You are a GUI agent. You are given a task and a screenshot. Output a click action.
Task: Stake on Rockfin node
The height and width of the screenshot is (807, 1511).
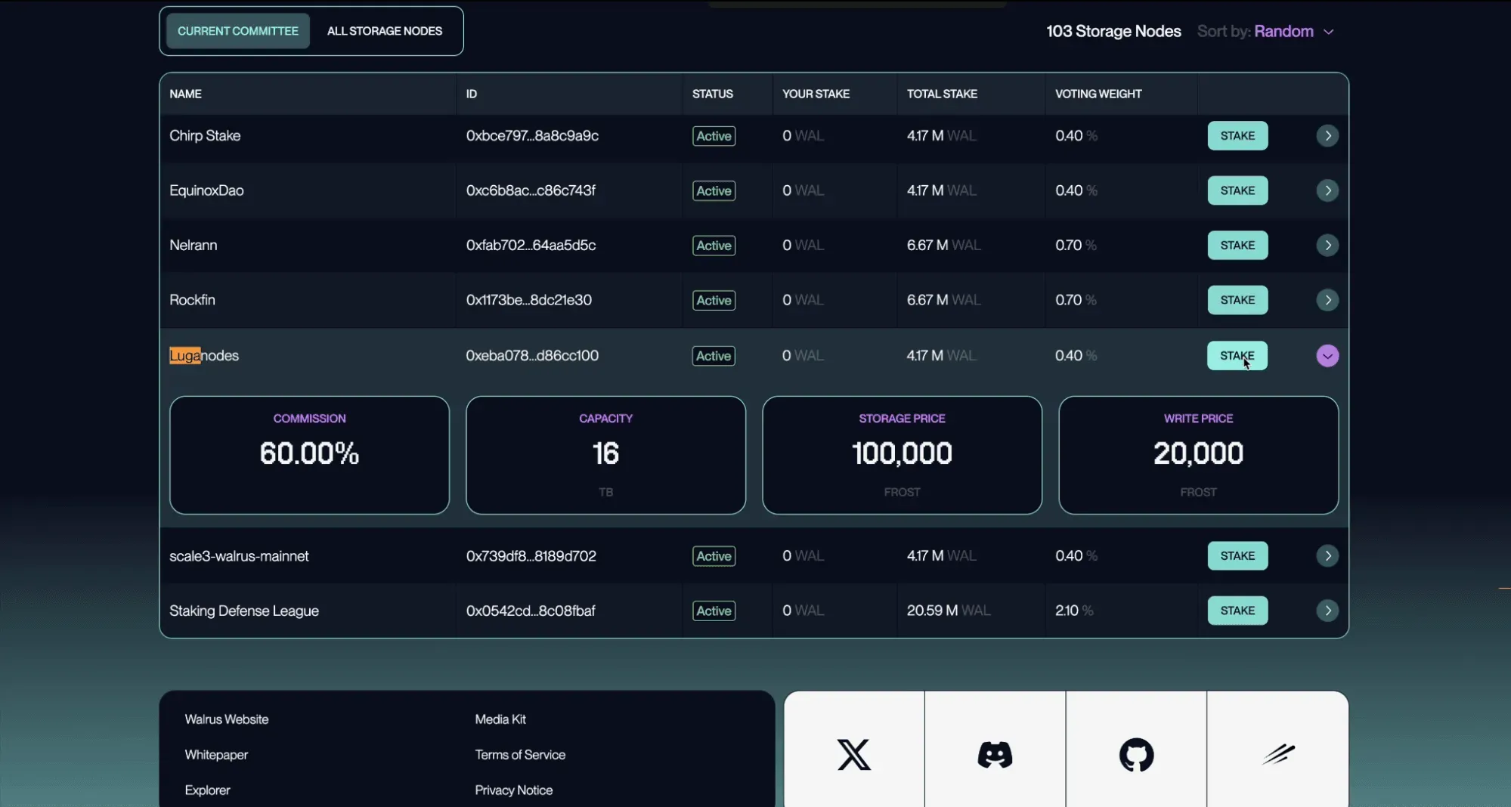pyautogui.click(x=1237, y=300)
